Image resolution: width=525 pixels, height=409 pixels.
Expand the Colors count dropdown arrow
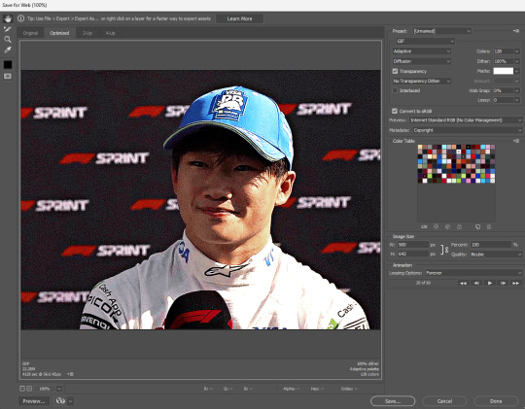pyautogui.click(x=516, y=51)
